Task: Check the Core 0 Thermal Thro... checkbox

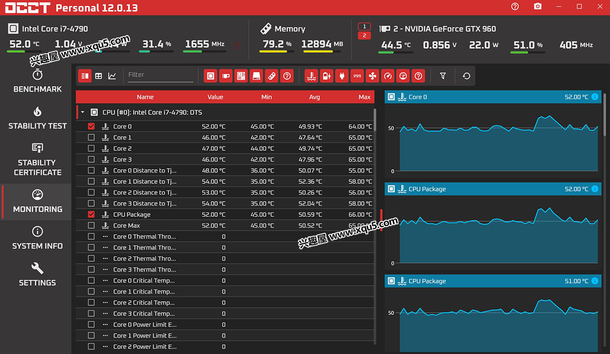Action: point(91,237)
